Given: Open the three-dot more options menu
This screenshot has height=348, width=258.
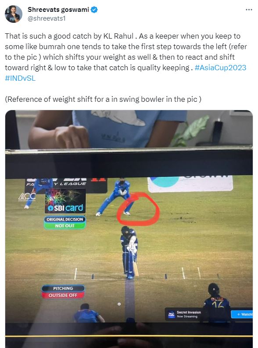Looking at the screenshot, I should [249, 10].
